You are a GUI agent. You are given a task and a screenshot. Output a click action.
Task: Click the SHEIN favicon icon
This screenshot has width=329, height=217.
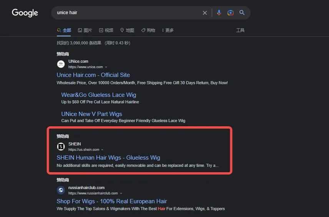[x=61, y=147]
